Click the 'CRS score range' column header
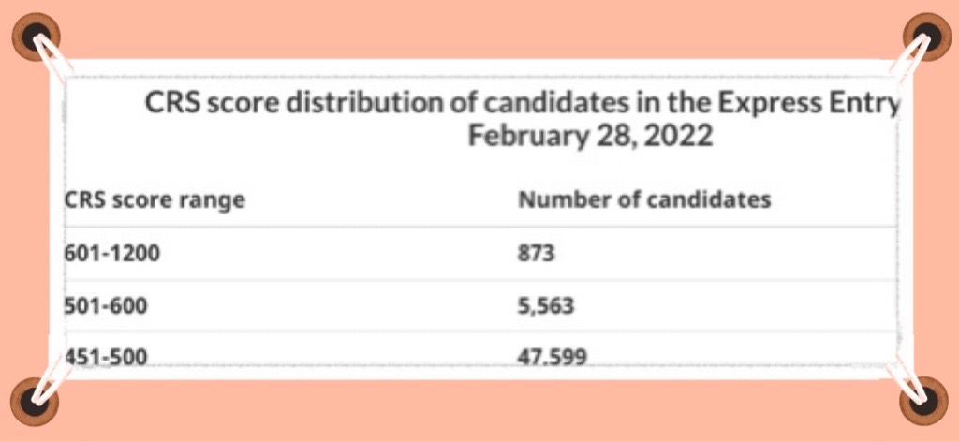 [x=155, y=200]
